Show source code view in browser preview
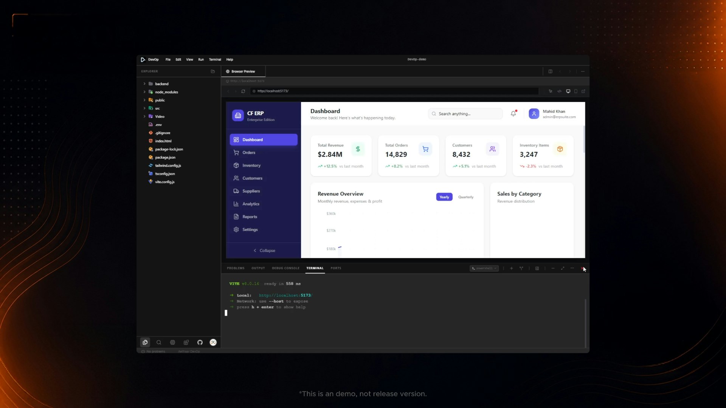 point(559,91)
